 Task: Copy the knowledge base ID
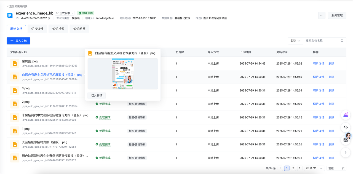(49, 18)
